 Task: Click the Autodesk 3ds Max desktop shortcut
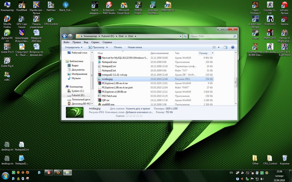click(153, 8)
